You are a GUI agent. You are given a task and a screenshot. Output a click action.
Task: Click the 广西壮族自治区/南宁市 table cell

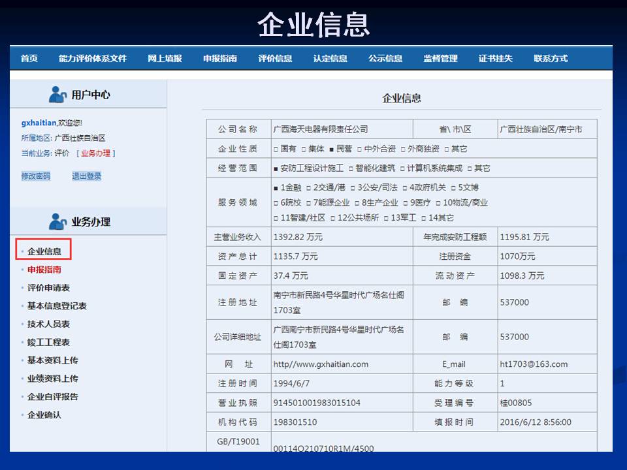click(547, 129)
